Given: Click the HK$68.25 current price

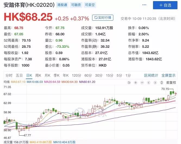Looking at the screenshot, I should (28, 17).
